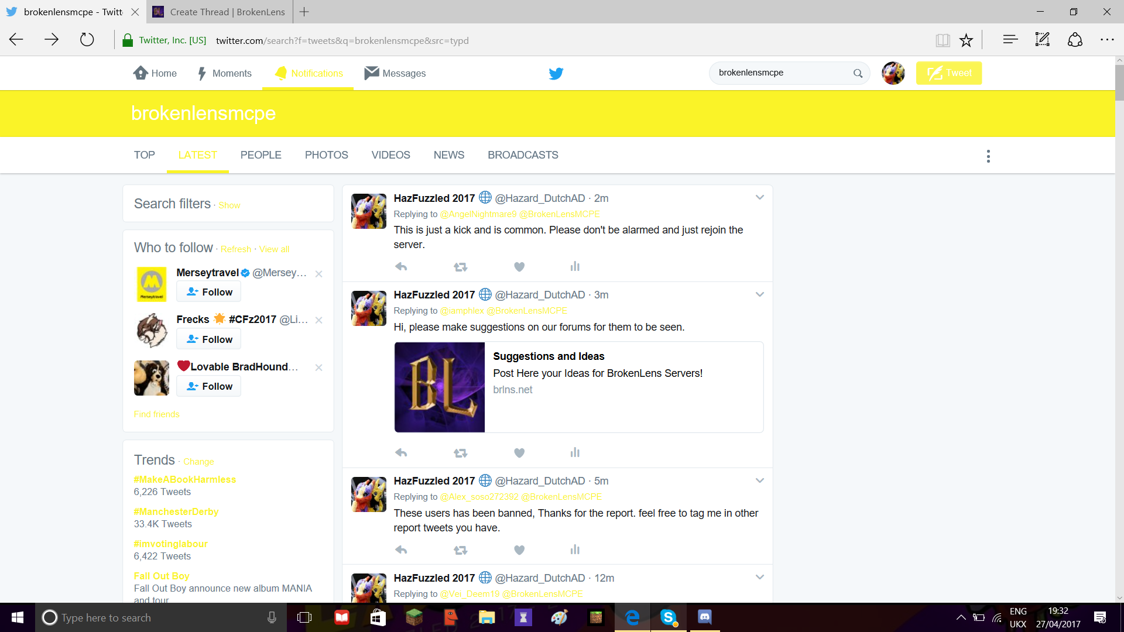Favorite this page with star icon
This screenshot has width=1124, height=632.
[966, 40]
